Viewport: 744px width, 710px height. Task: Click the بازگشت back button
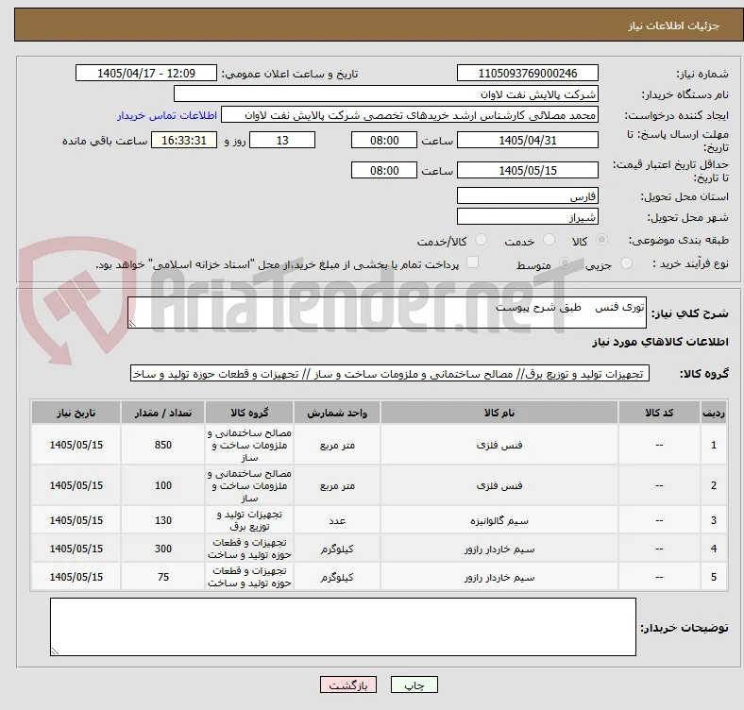coord(348,685)
